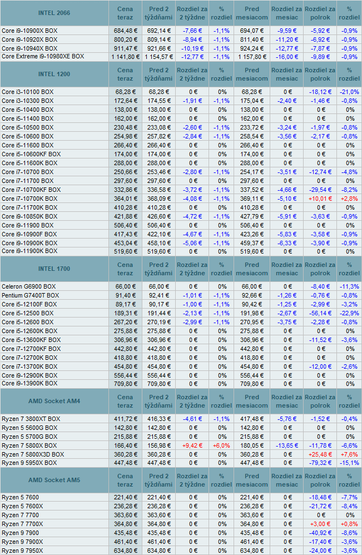Screen dimensions: 362x555
Task: Select the -29,54 € half-year difference cell
Action: point(320,190)
